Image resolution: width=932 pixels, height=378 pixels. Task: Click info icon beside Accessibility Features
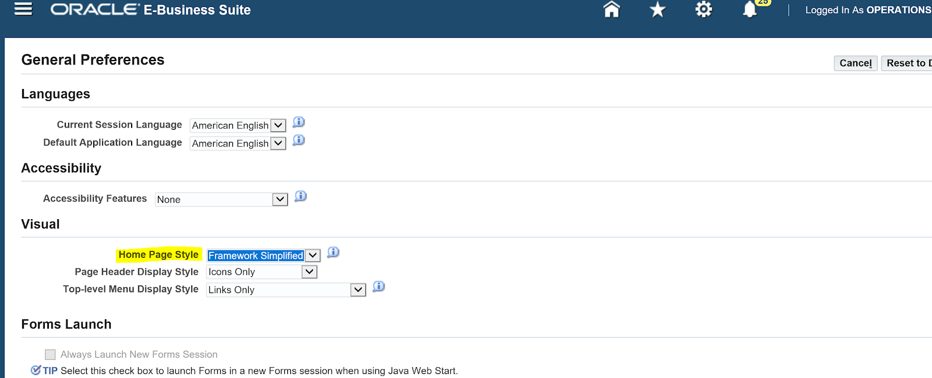[301, 197]
